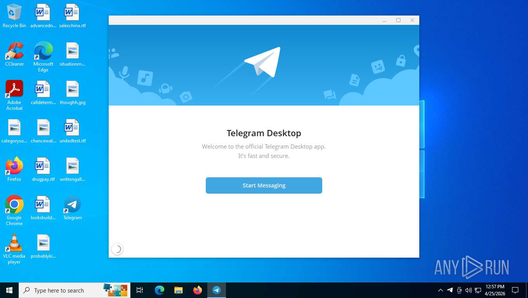Show hidden system tray icons
This screenshot has height=298, width=528.
(x=441, y=290)
